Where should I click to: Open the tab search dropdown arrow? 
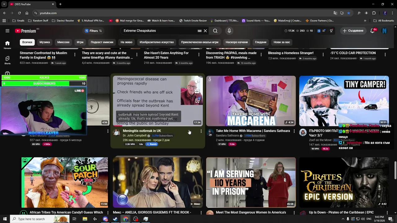4,4
